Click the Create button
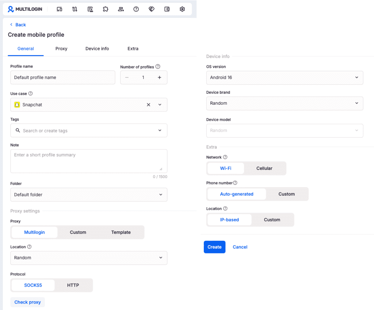374x310 pixels. (214, 247)
